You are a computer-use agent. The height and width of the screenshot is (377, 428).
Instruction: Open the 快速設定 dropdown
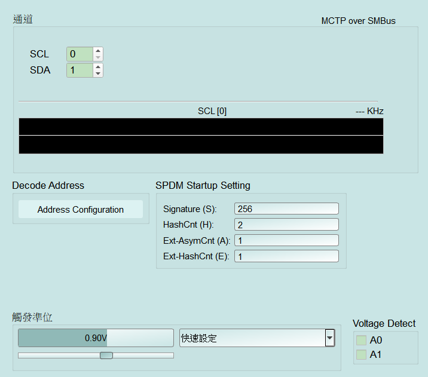pyautogui.click(x=257, y=338)
